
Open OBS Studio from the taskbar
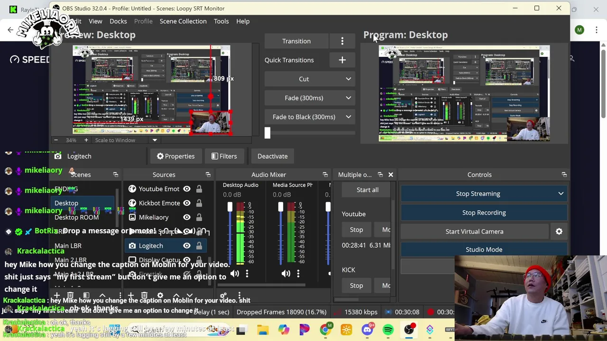tap(409, 330)
